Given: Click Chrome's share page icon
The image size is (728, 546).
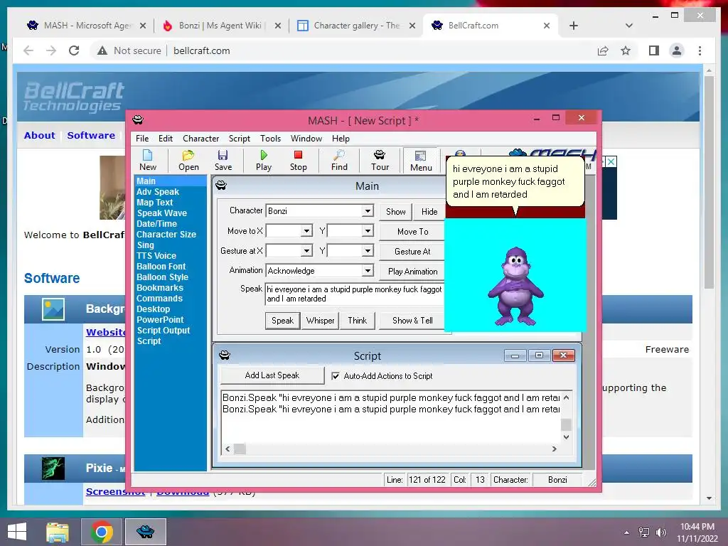Looking at the screenshot, I should [603, 50].
